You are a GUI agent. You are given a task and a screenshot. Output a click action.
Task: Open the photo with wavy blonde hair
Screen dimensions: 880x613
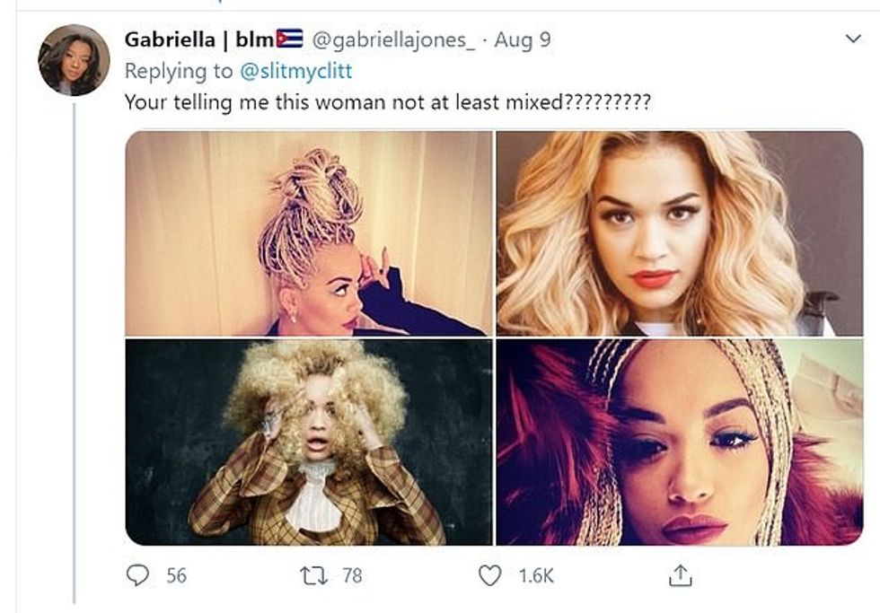coord(679,233)
